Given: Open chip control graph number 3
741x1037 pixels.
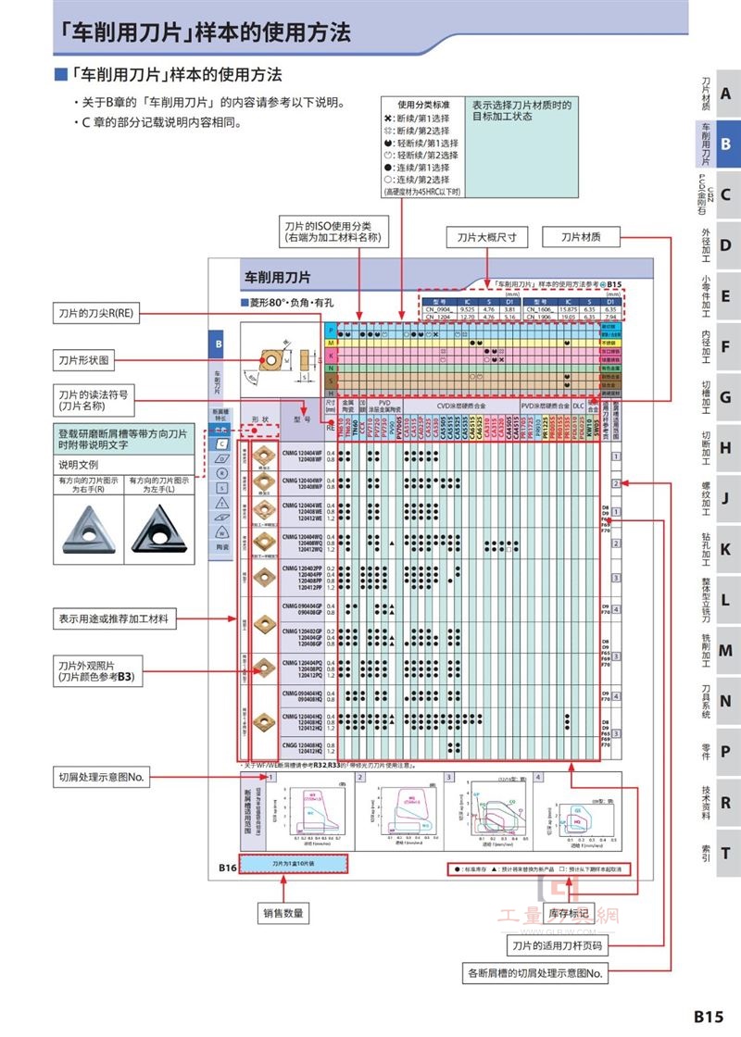Looking at the screenshot, I should point(488,812).
